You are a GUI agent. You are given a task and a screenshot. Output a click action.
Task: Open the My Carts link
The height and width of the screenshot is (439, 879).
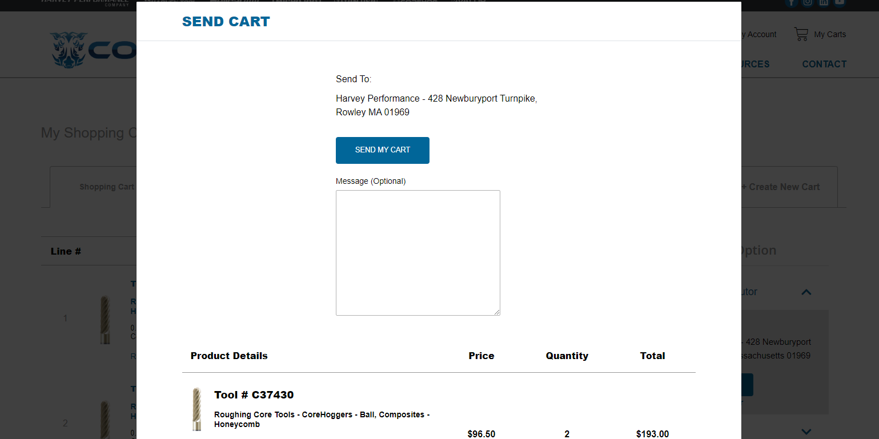pos(829,34)
